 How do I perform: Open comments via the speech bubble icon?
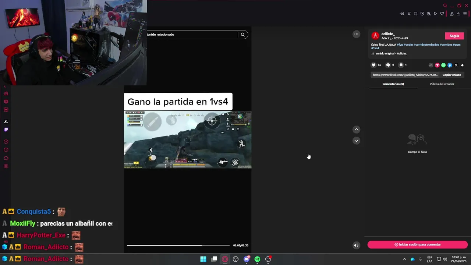388,65
